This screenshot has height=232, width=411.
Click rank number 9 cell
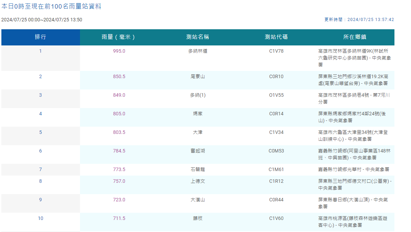click(41, 203)
